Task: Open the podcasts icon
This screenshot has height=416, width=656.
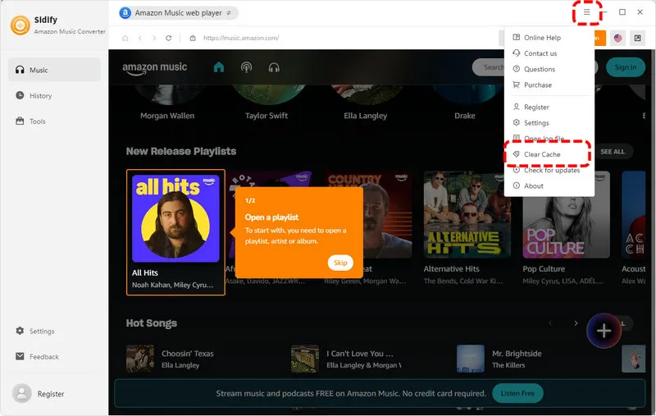Action: click(247, 67)
